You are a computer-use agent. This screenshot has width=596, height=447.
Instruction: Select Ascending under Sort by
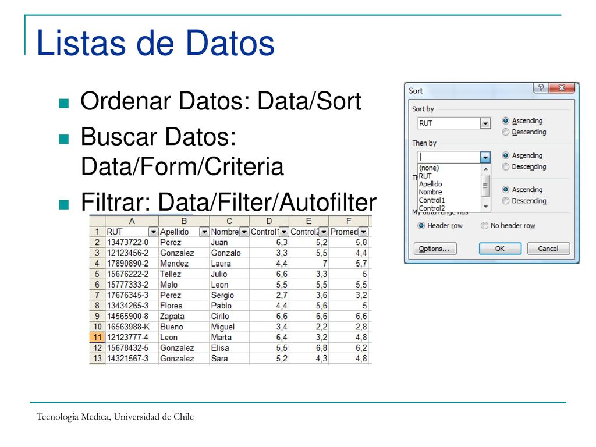(506, 121)
